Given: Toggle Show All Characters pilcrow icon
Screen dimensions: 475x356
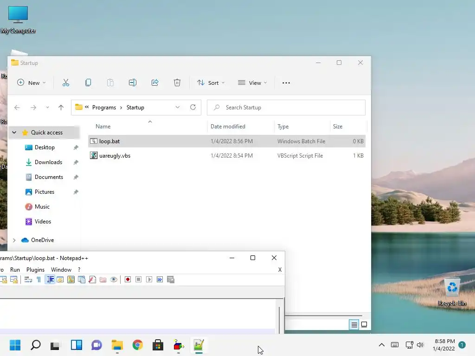Looking at the screenshot, I should 39,280.
